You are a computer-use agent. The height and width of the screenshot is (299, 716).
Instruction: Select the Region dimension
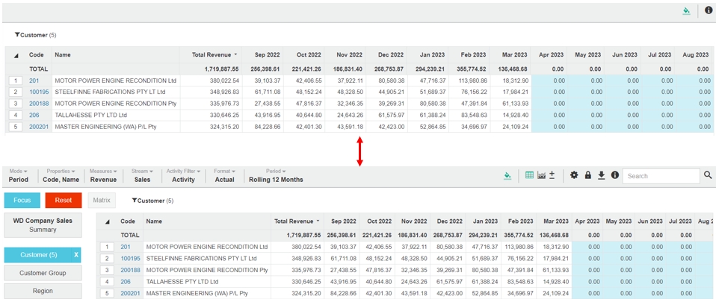[x=43, y=291]
